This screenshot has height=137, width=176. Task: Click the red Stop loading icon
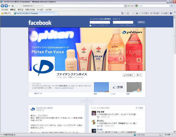click(132, 6)
